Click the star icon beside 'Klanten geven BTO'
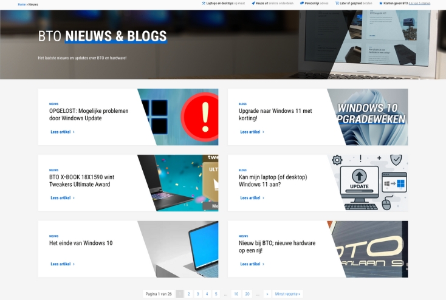This screenshot has width=446, height=300. pyautogui.click(x=381, y=3)
